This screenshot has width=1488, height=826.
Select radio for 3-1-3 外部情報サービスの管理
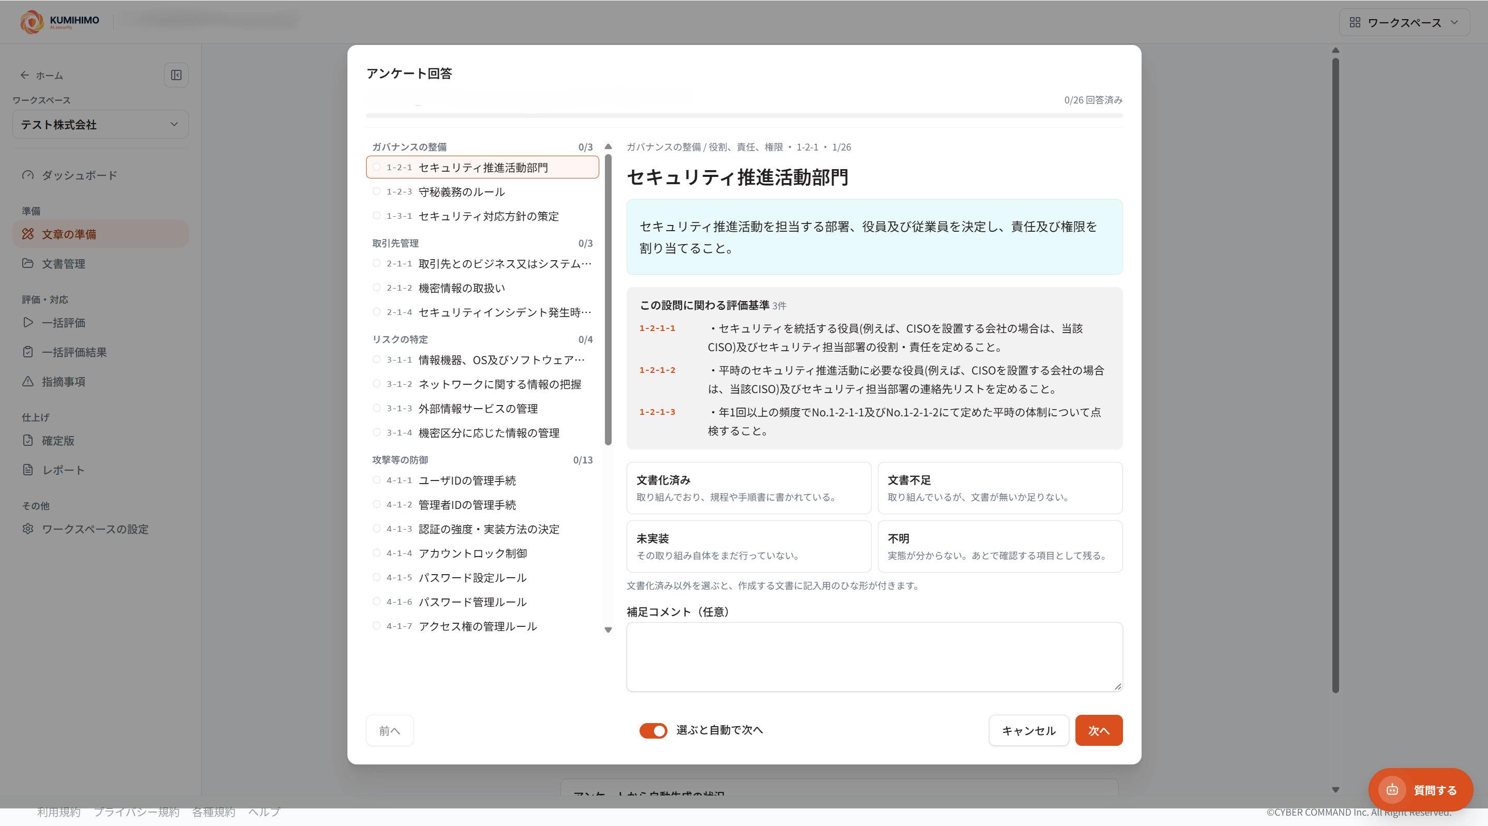click(376, 409)
